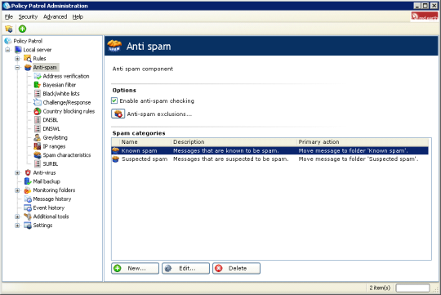441x295 pixels.
Task: Click the Anti-spam tree icon
Action: [x=28, y=67]
